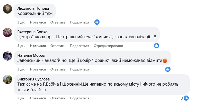The width and height of the screenshot is (197, 106).
Task: Share Наталья Мороз's comment via Поделиться
Action: click(79, 69)
